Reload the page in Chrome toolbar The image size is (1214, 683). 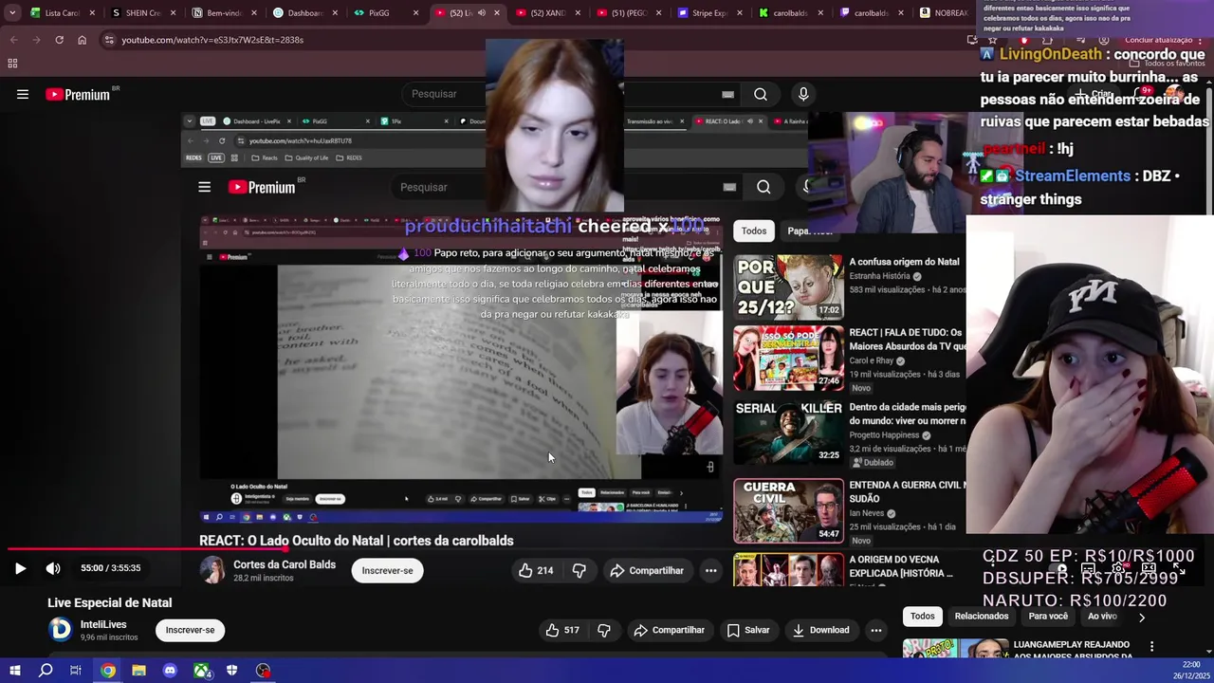[x=59, y=40]
